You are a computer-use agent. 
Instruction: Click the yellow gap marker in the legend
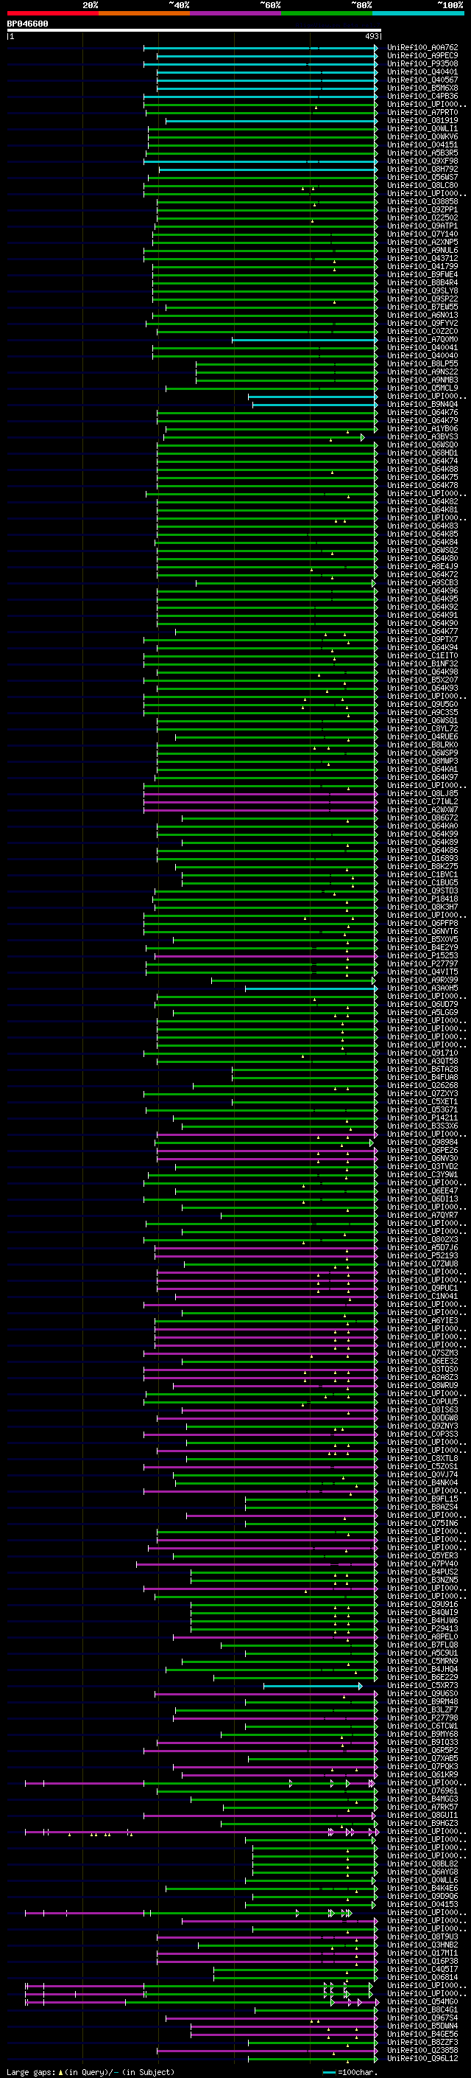pyautogui.click(x=60, y=2072)
